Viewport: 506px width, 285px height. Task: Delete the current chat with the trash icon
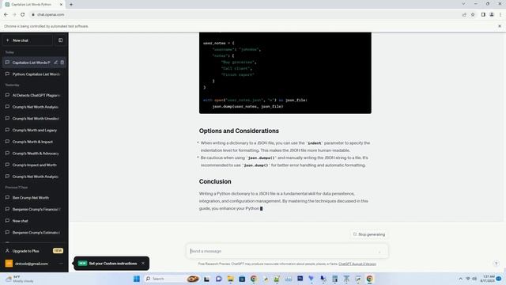coord(62,63)
